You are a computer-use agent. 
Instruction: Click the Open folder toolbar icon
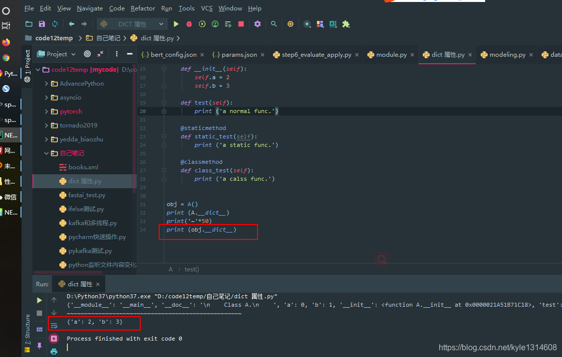(x=29, y=24)
